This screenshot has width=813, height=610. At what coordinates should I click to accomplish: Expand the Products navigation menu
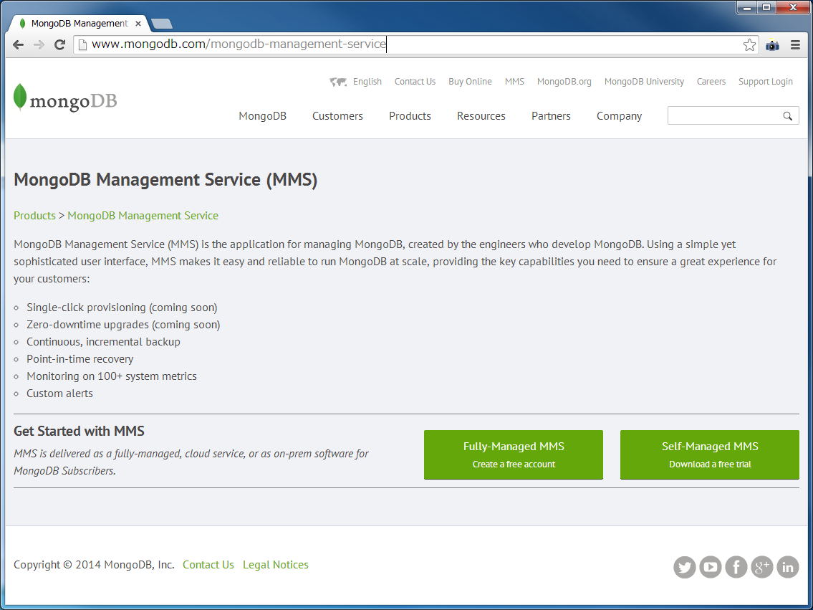(410, 115)
